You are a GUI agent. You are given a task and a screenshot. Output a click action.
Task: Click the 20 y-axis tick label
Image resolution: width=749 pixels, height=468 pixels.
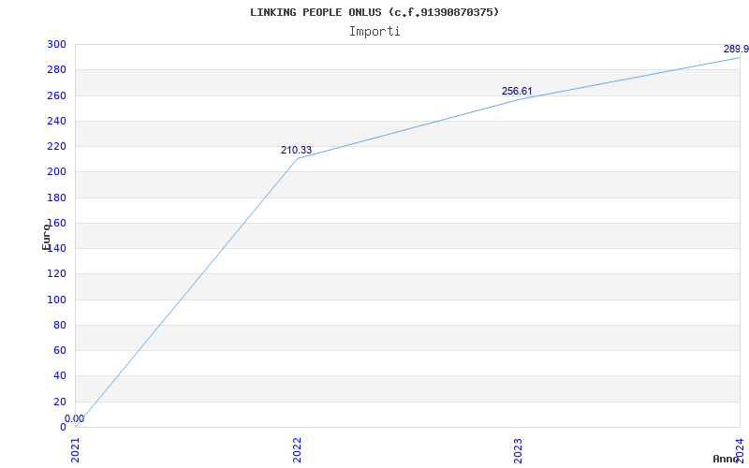click(60, 402)
